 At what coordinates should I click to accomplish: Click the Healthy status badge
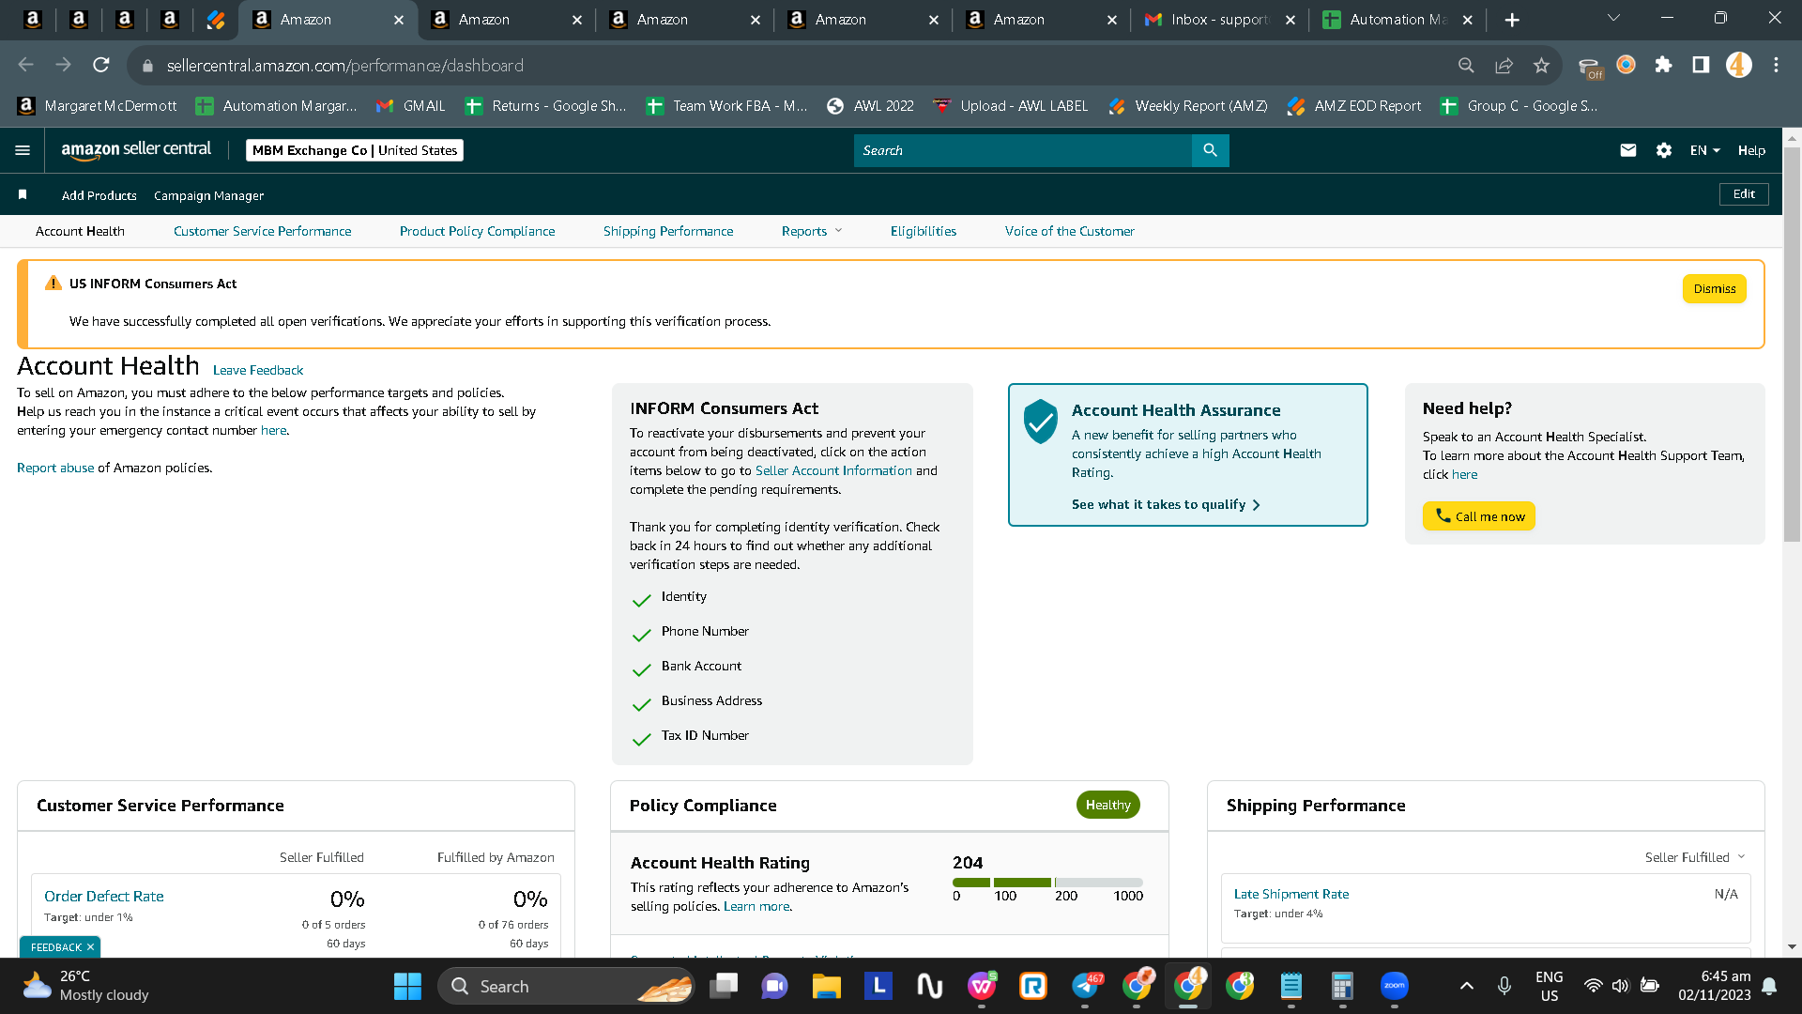point(1107,805)
